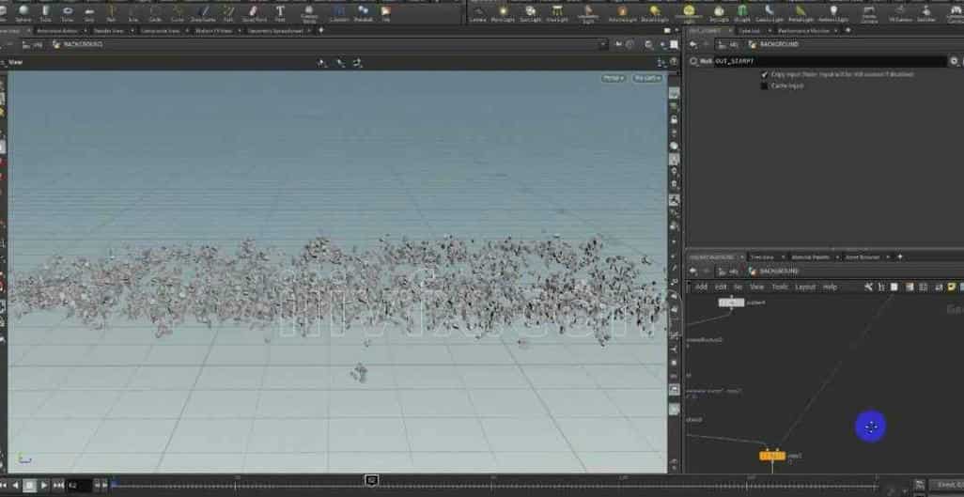Image resolution: width=964 pixels, height=497 pixels.
Task: Open network editor Tools menu
Action: click(x=780, y=287)
